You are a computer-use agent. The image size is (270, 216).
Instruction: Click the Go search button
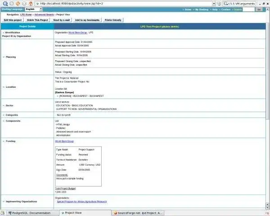(x=259, y=9)
